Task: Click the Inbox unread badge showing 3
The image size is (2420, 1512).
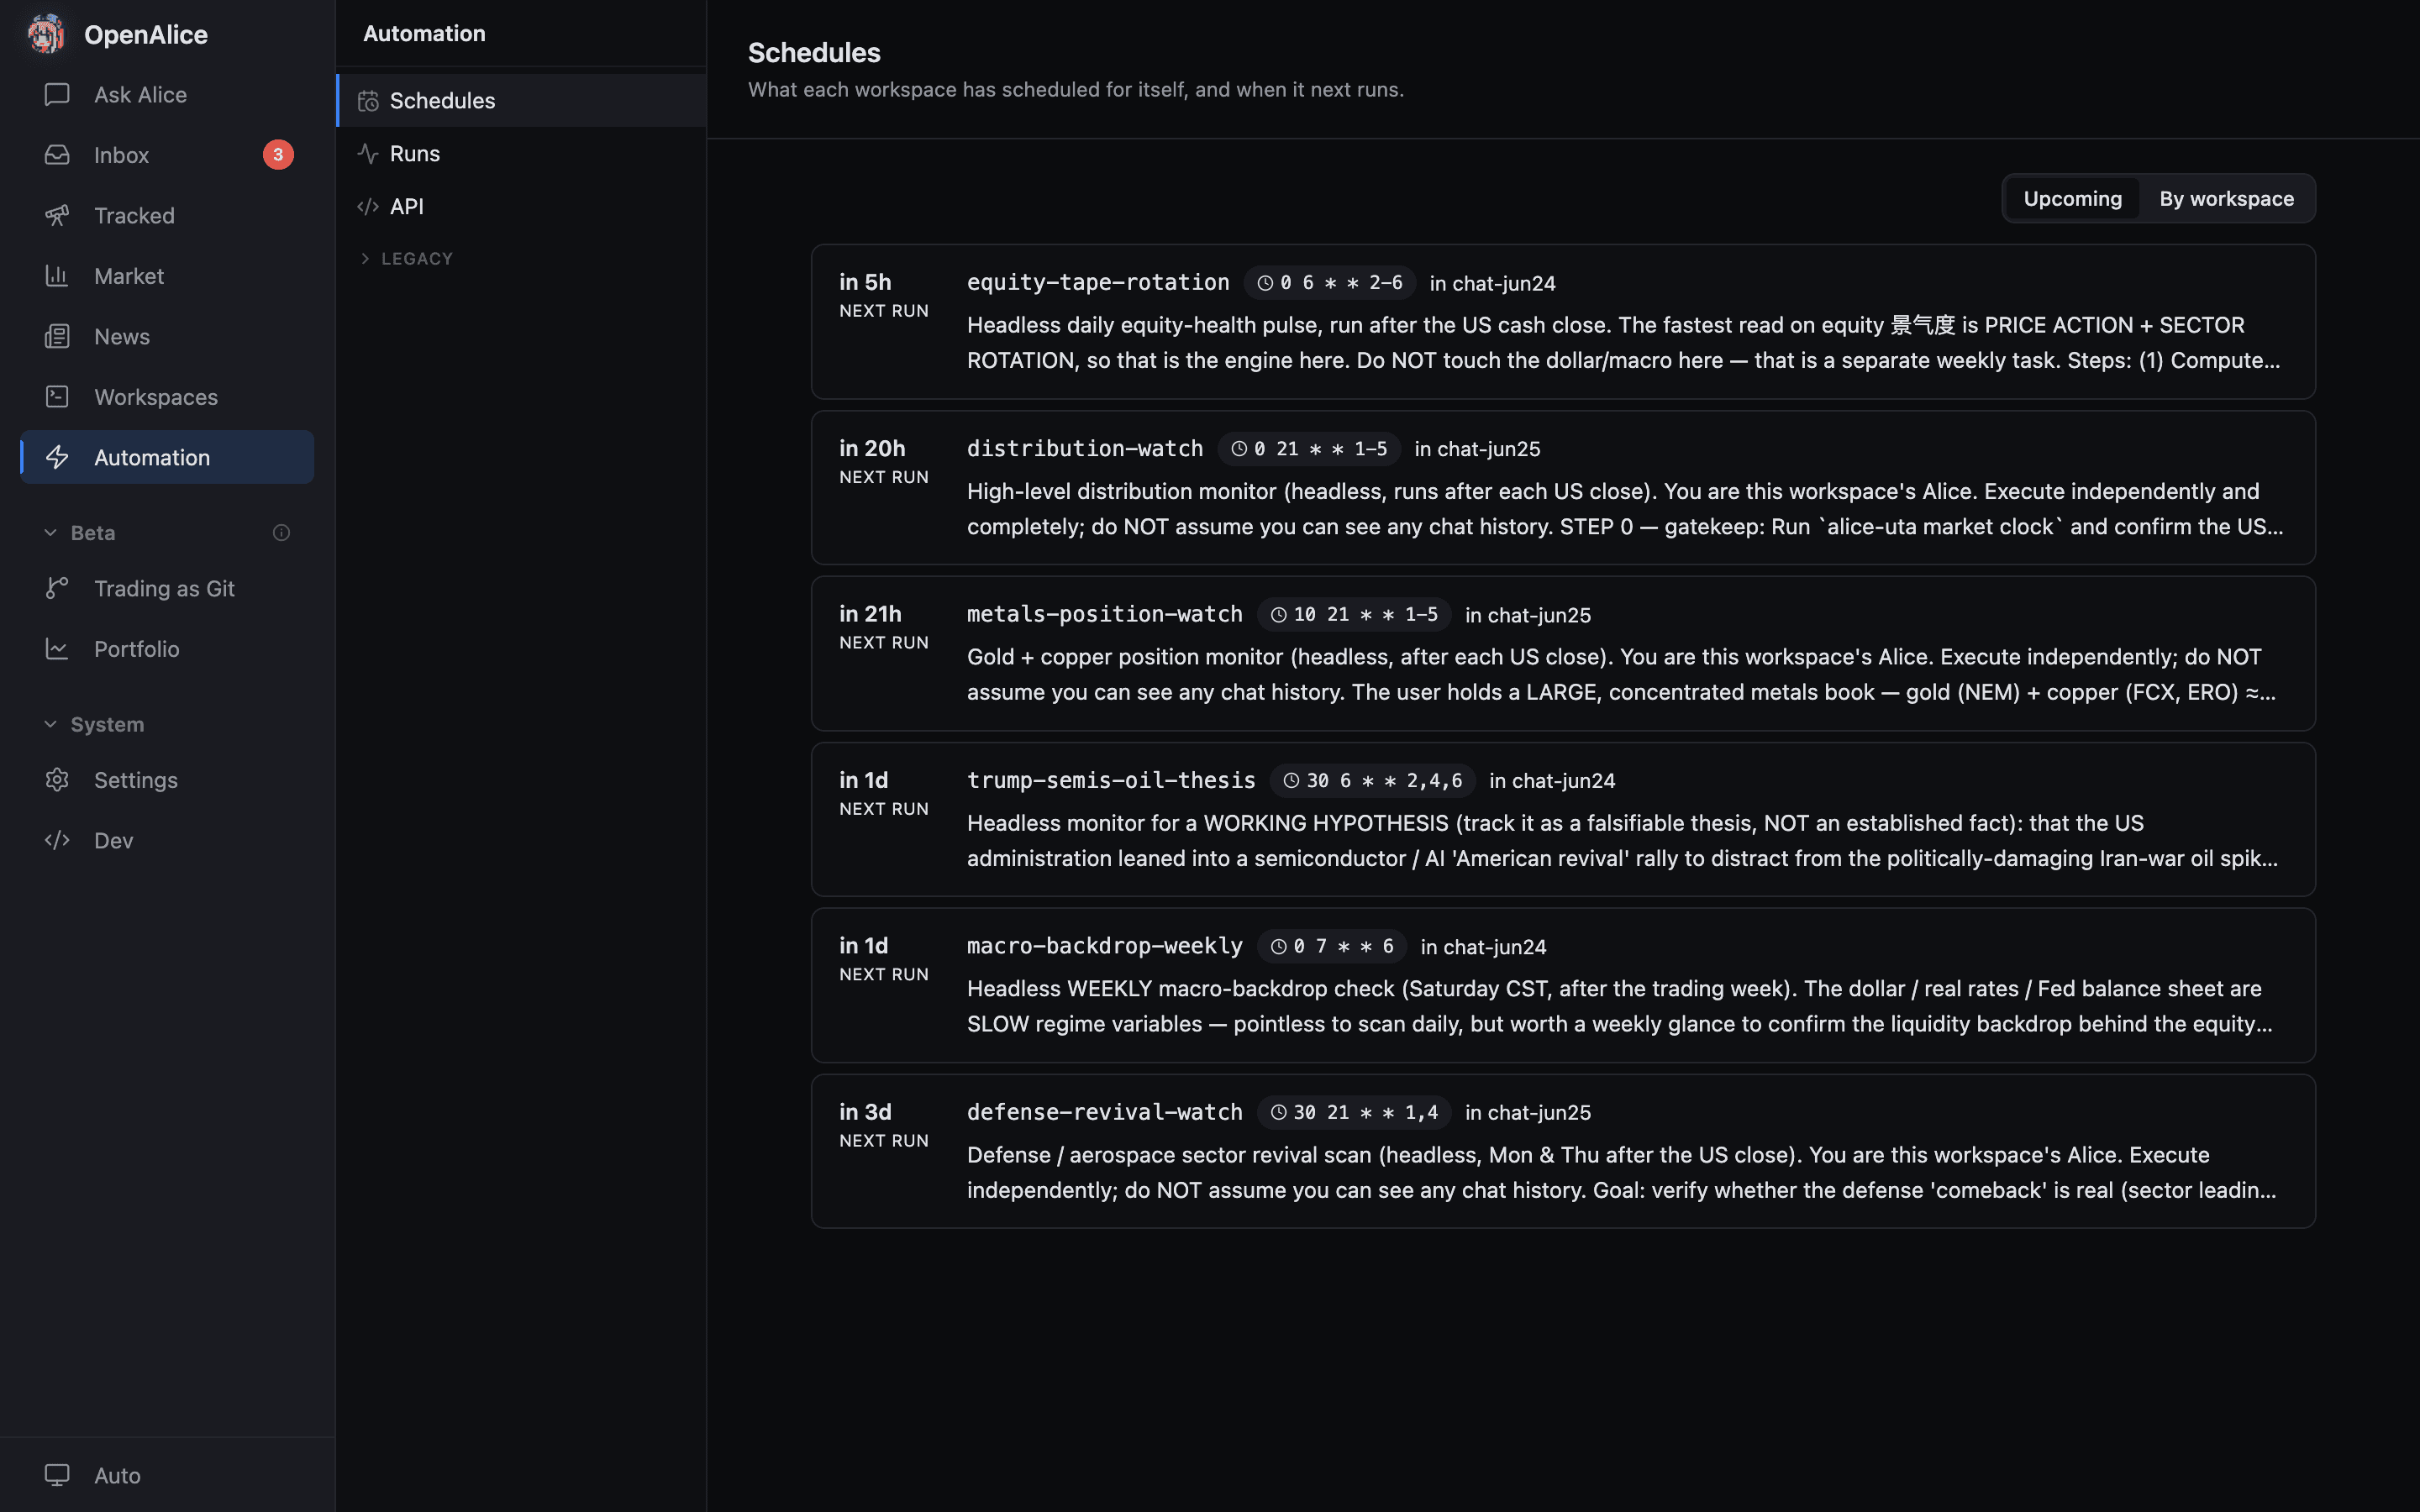Action: pyautogui.click(x=278, y=155)
